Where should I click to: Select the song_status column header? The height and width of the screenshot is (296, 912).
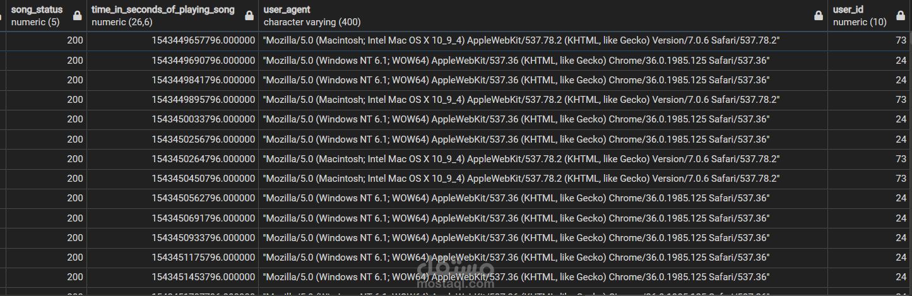(37, 16)
